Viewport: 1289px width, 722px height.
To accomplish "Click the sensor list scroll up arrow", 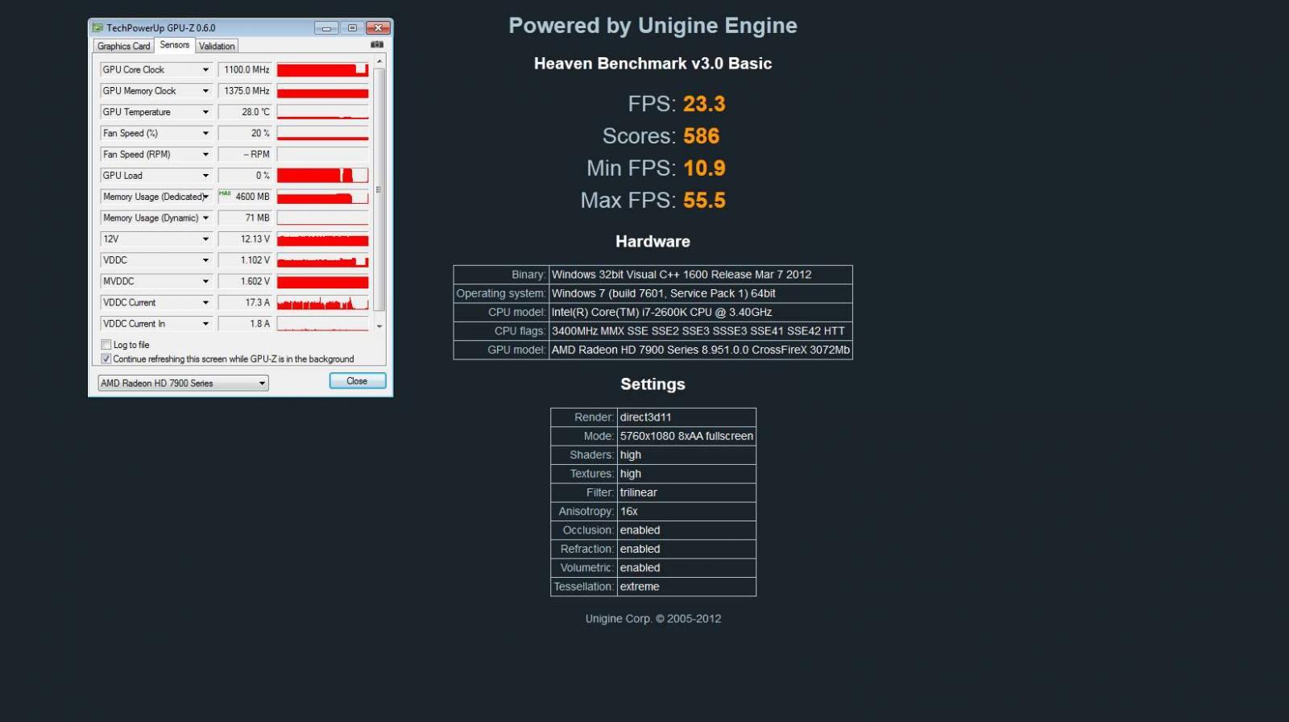I will [379, 62].
